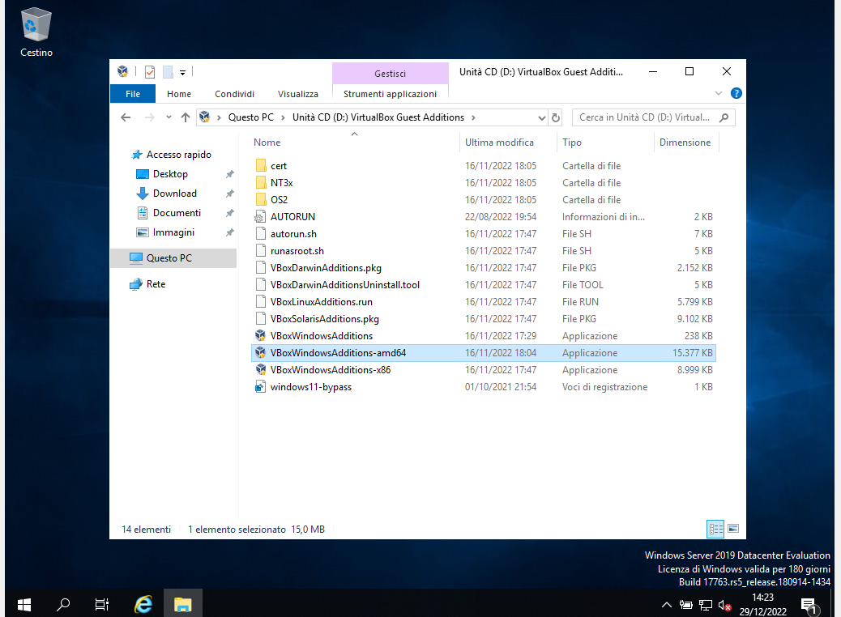Open the Customize Quick Access Toolbar dropdown

(182, 72)
